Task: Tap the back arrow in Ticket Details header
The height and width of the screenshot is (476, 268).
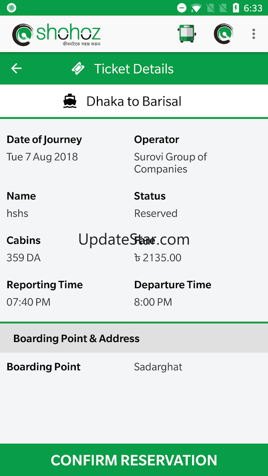Action: point(16,68)
